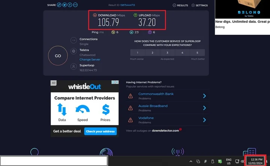Click the Change Server link
Viewport: 270px width, 166px height.
pos(90,60)
